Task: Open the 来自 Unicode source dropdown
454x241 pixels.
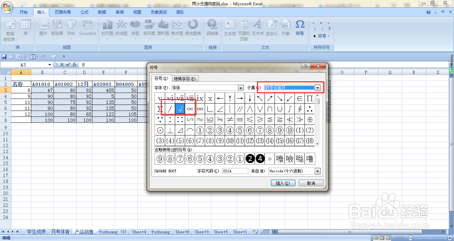Action: [x=317, y=171]
